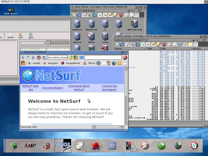Toggle the checkmark button in the file list toolbar
The height and width of the screenshot is (156, 208).
tap(128, 45)
